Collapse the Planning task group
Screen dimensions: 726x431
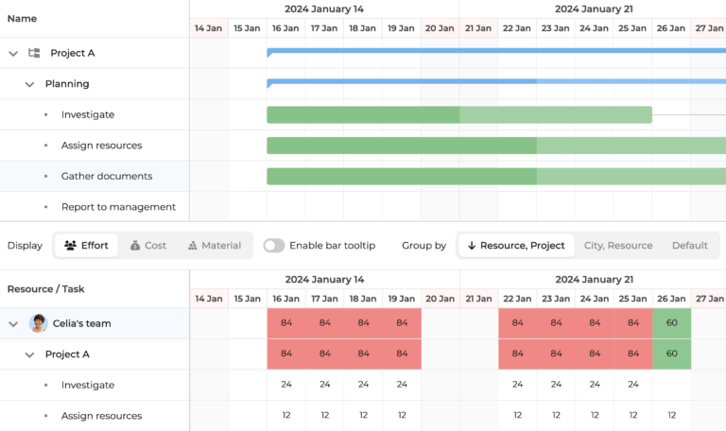point(29,84)
